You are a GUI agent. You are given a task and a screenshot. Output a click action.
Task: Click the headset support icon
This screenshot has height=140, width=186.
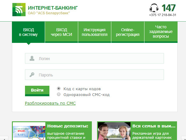coord(154,8)
